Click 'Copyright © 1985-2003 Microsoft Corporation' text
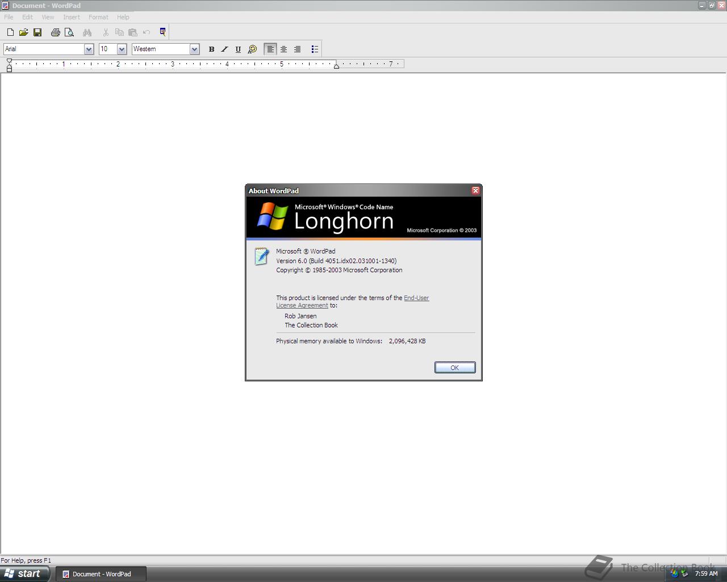 pyautogui.click(x=339, y=270)
